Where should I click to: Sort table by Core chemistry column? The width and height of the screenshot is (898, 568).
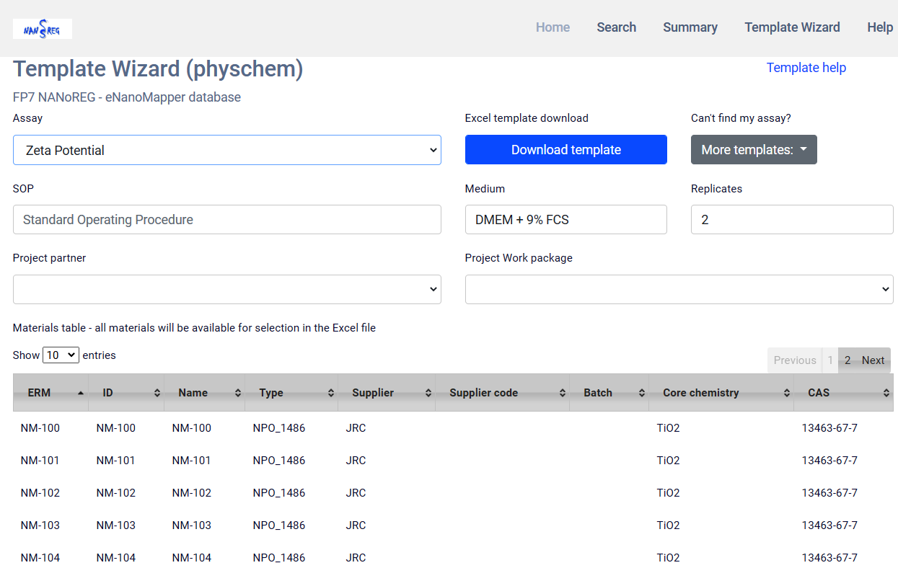pyautogui.click(x=721, y=393)
